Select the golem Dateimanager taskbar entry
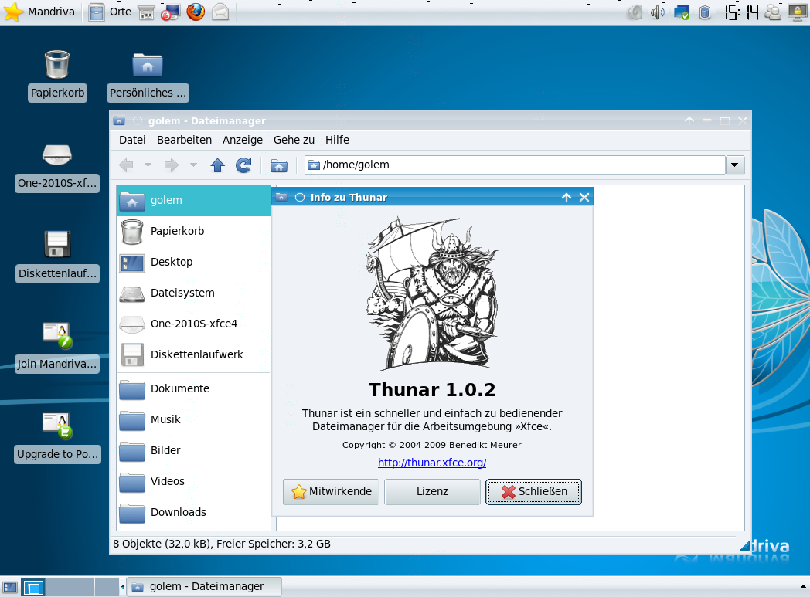 pyautogui.click(x=204, y=586)
